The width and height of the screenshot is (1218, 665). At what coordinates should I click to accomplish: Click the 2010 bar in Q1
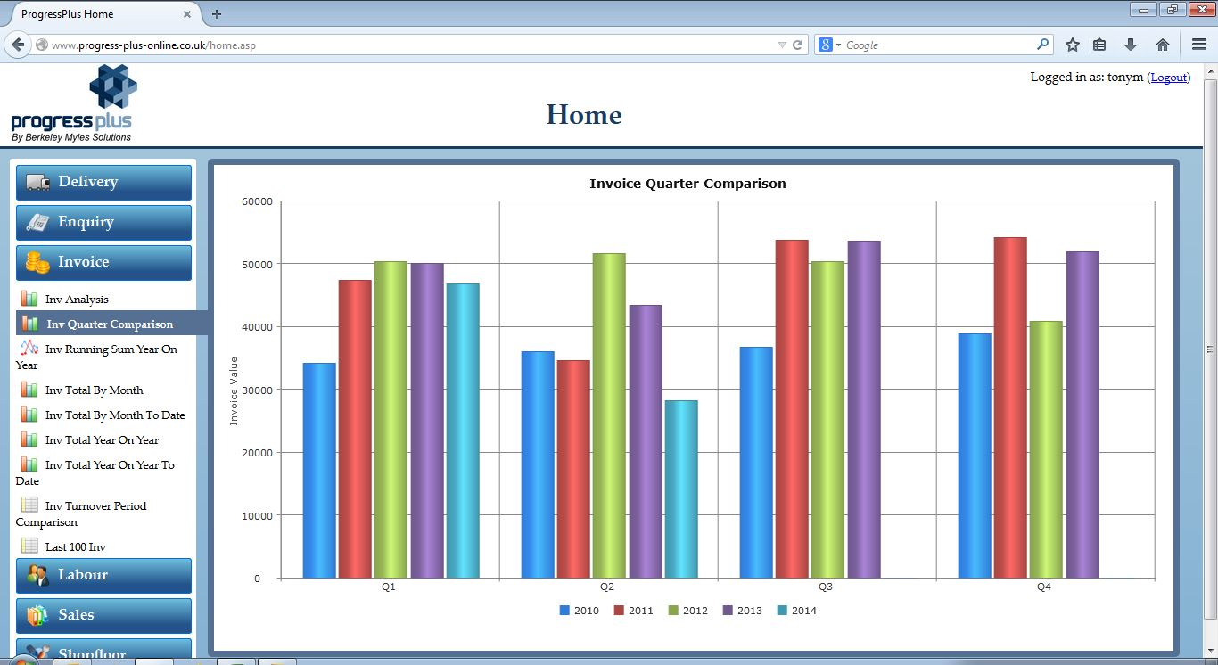click(x=319, y=470)
